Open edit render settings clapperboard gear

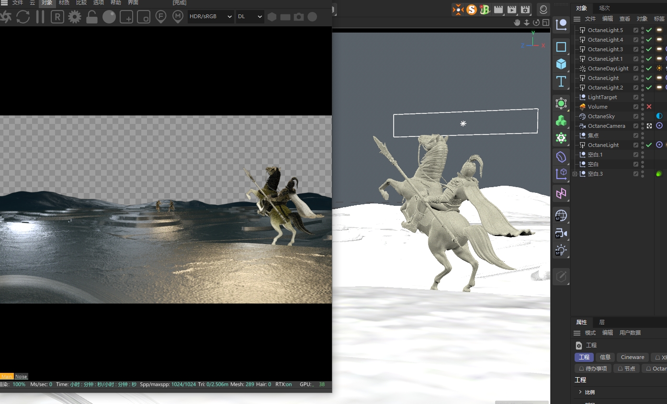525,9
